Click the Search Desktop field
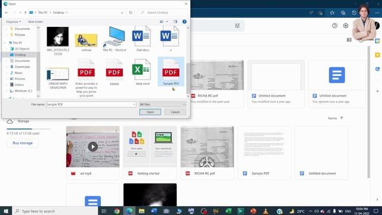This screenshot has width=382, height=215. coord(162,13)
